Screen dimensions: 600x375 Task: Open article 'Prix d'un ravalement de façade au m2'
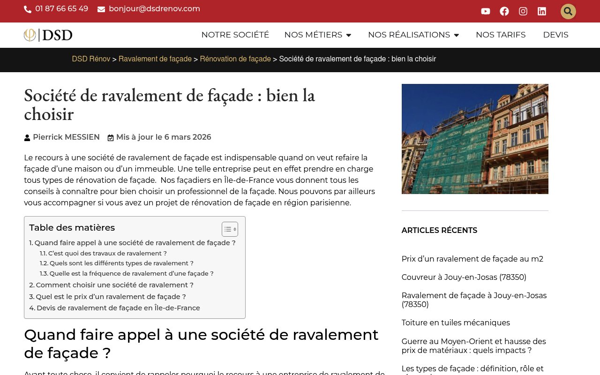(472, 259)
